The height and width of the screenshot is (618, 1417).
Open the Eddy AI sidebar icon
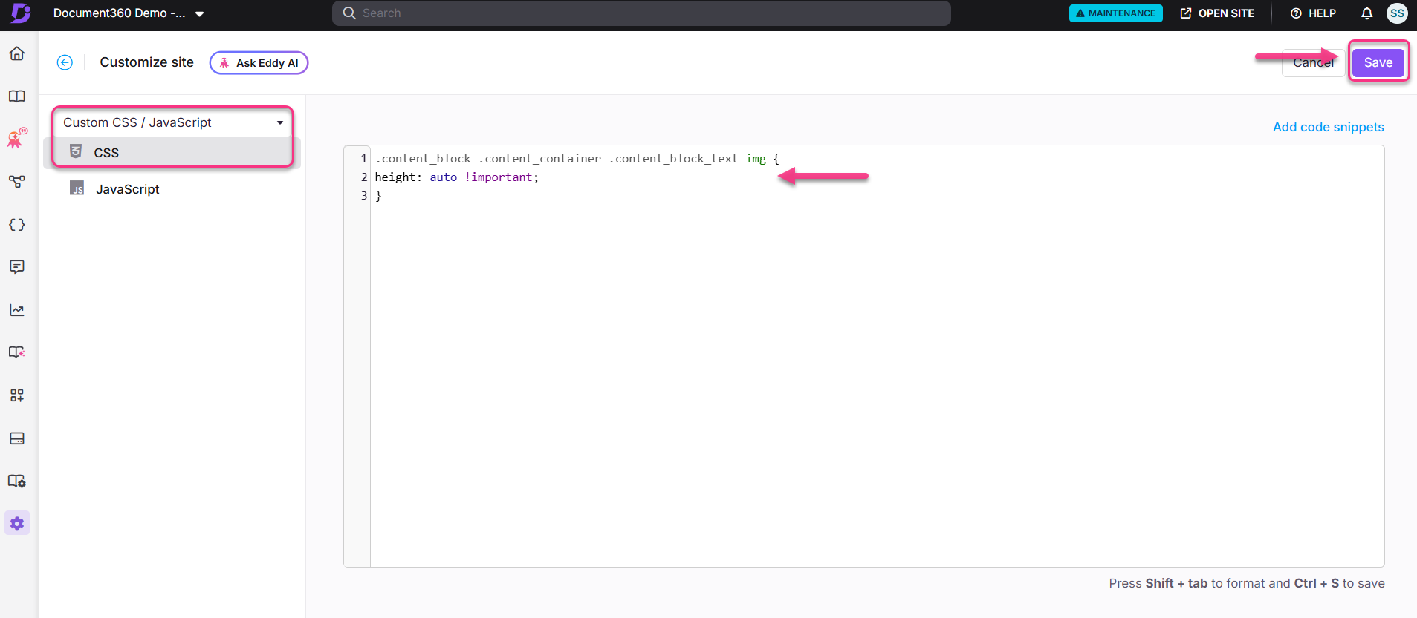coord(17,138)
